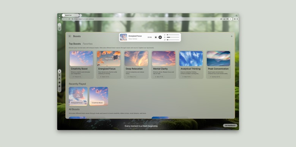Screen dimensions: 296x147
Task: Pause the currently active boost
Action: tap(160, 37)
